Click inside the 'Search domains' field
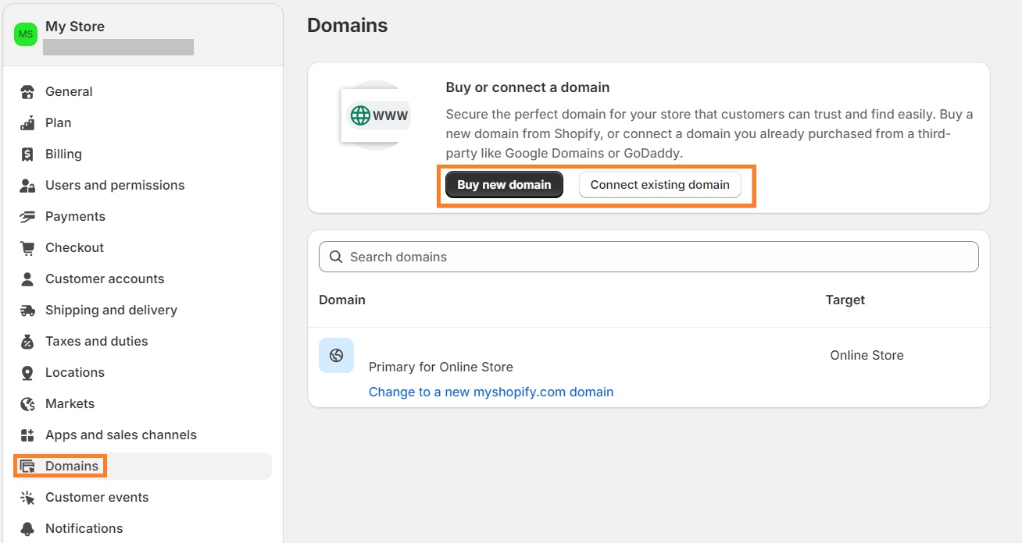Screen dimensions: 1022x543 click(547, 257)
